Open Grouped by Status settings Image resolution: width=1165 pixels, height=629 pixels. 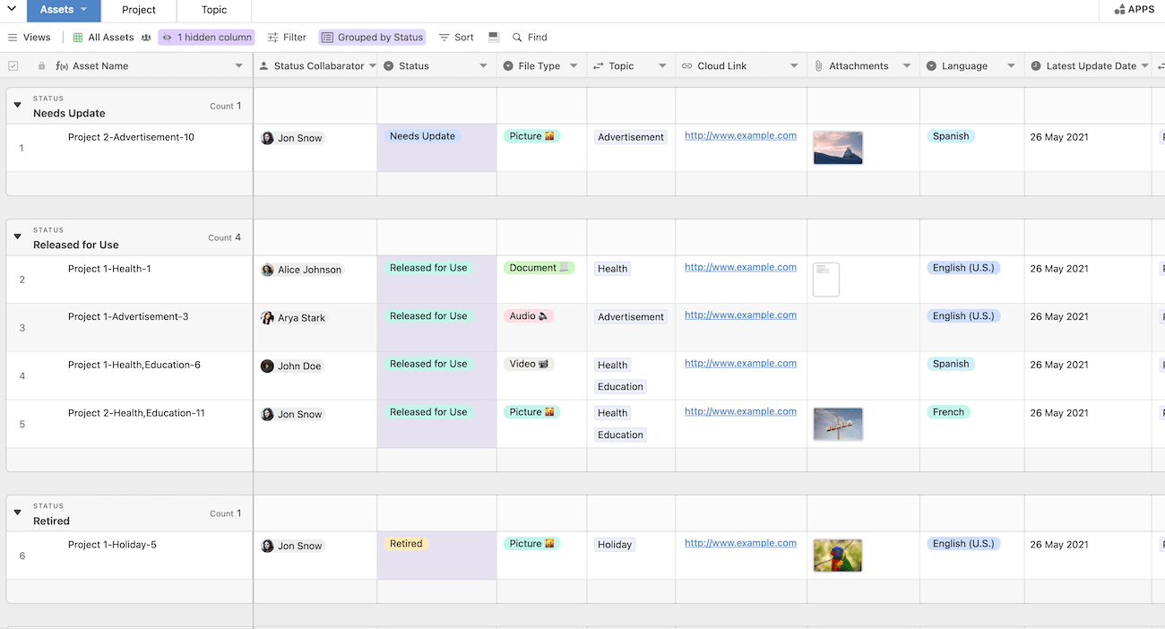click(372, 38)
